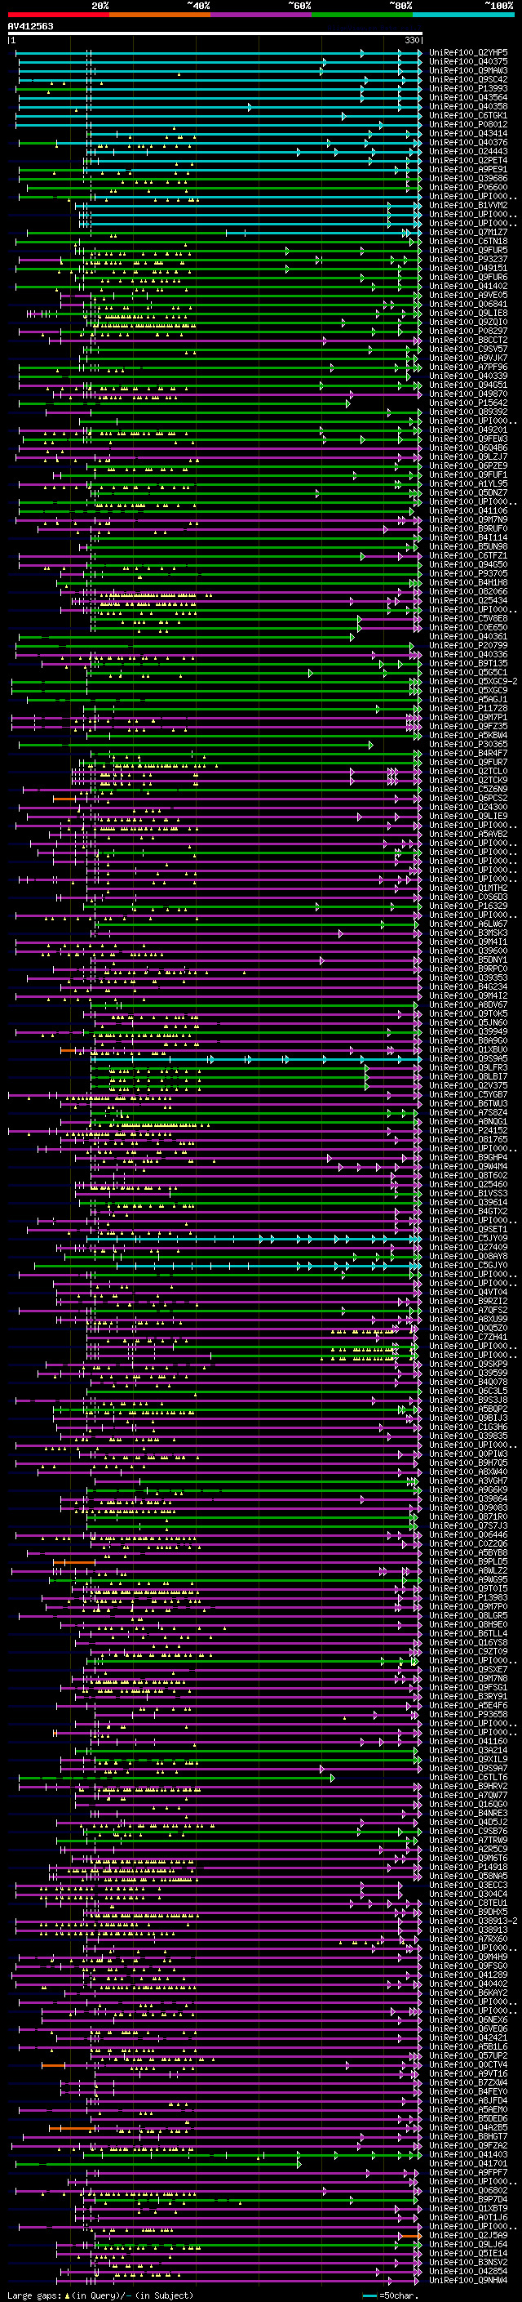
Task: Select hit UniRef100_Q9FEW3
Action: click(468, 439)
